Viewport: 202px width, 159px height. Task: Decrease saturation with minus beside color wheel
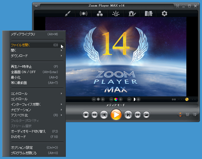tap(111, 99)
